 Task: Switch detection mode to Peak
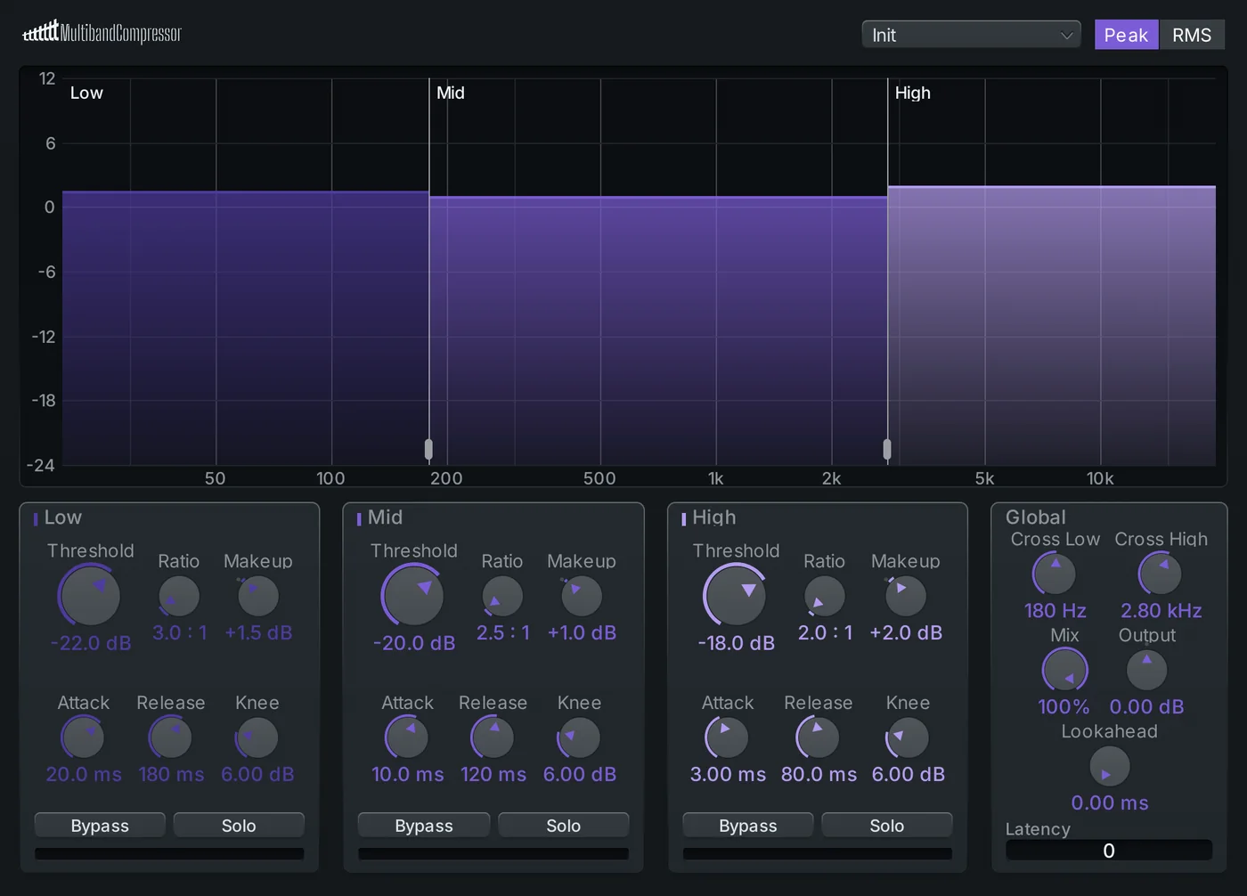[x=1126, y=35]
